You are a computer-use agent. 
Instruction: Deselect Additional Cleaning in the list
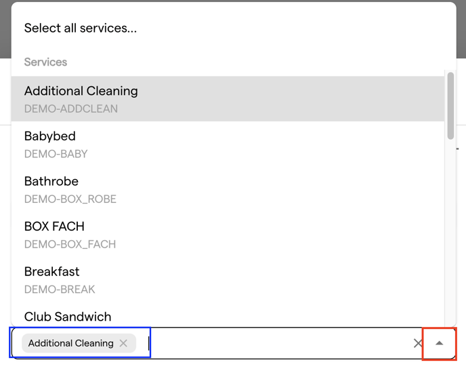(x=228, y=99)
